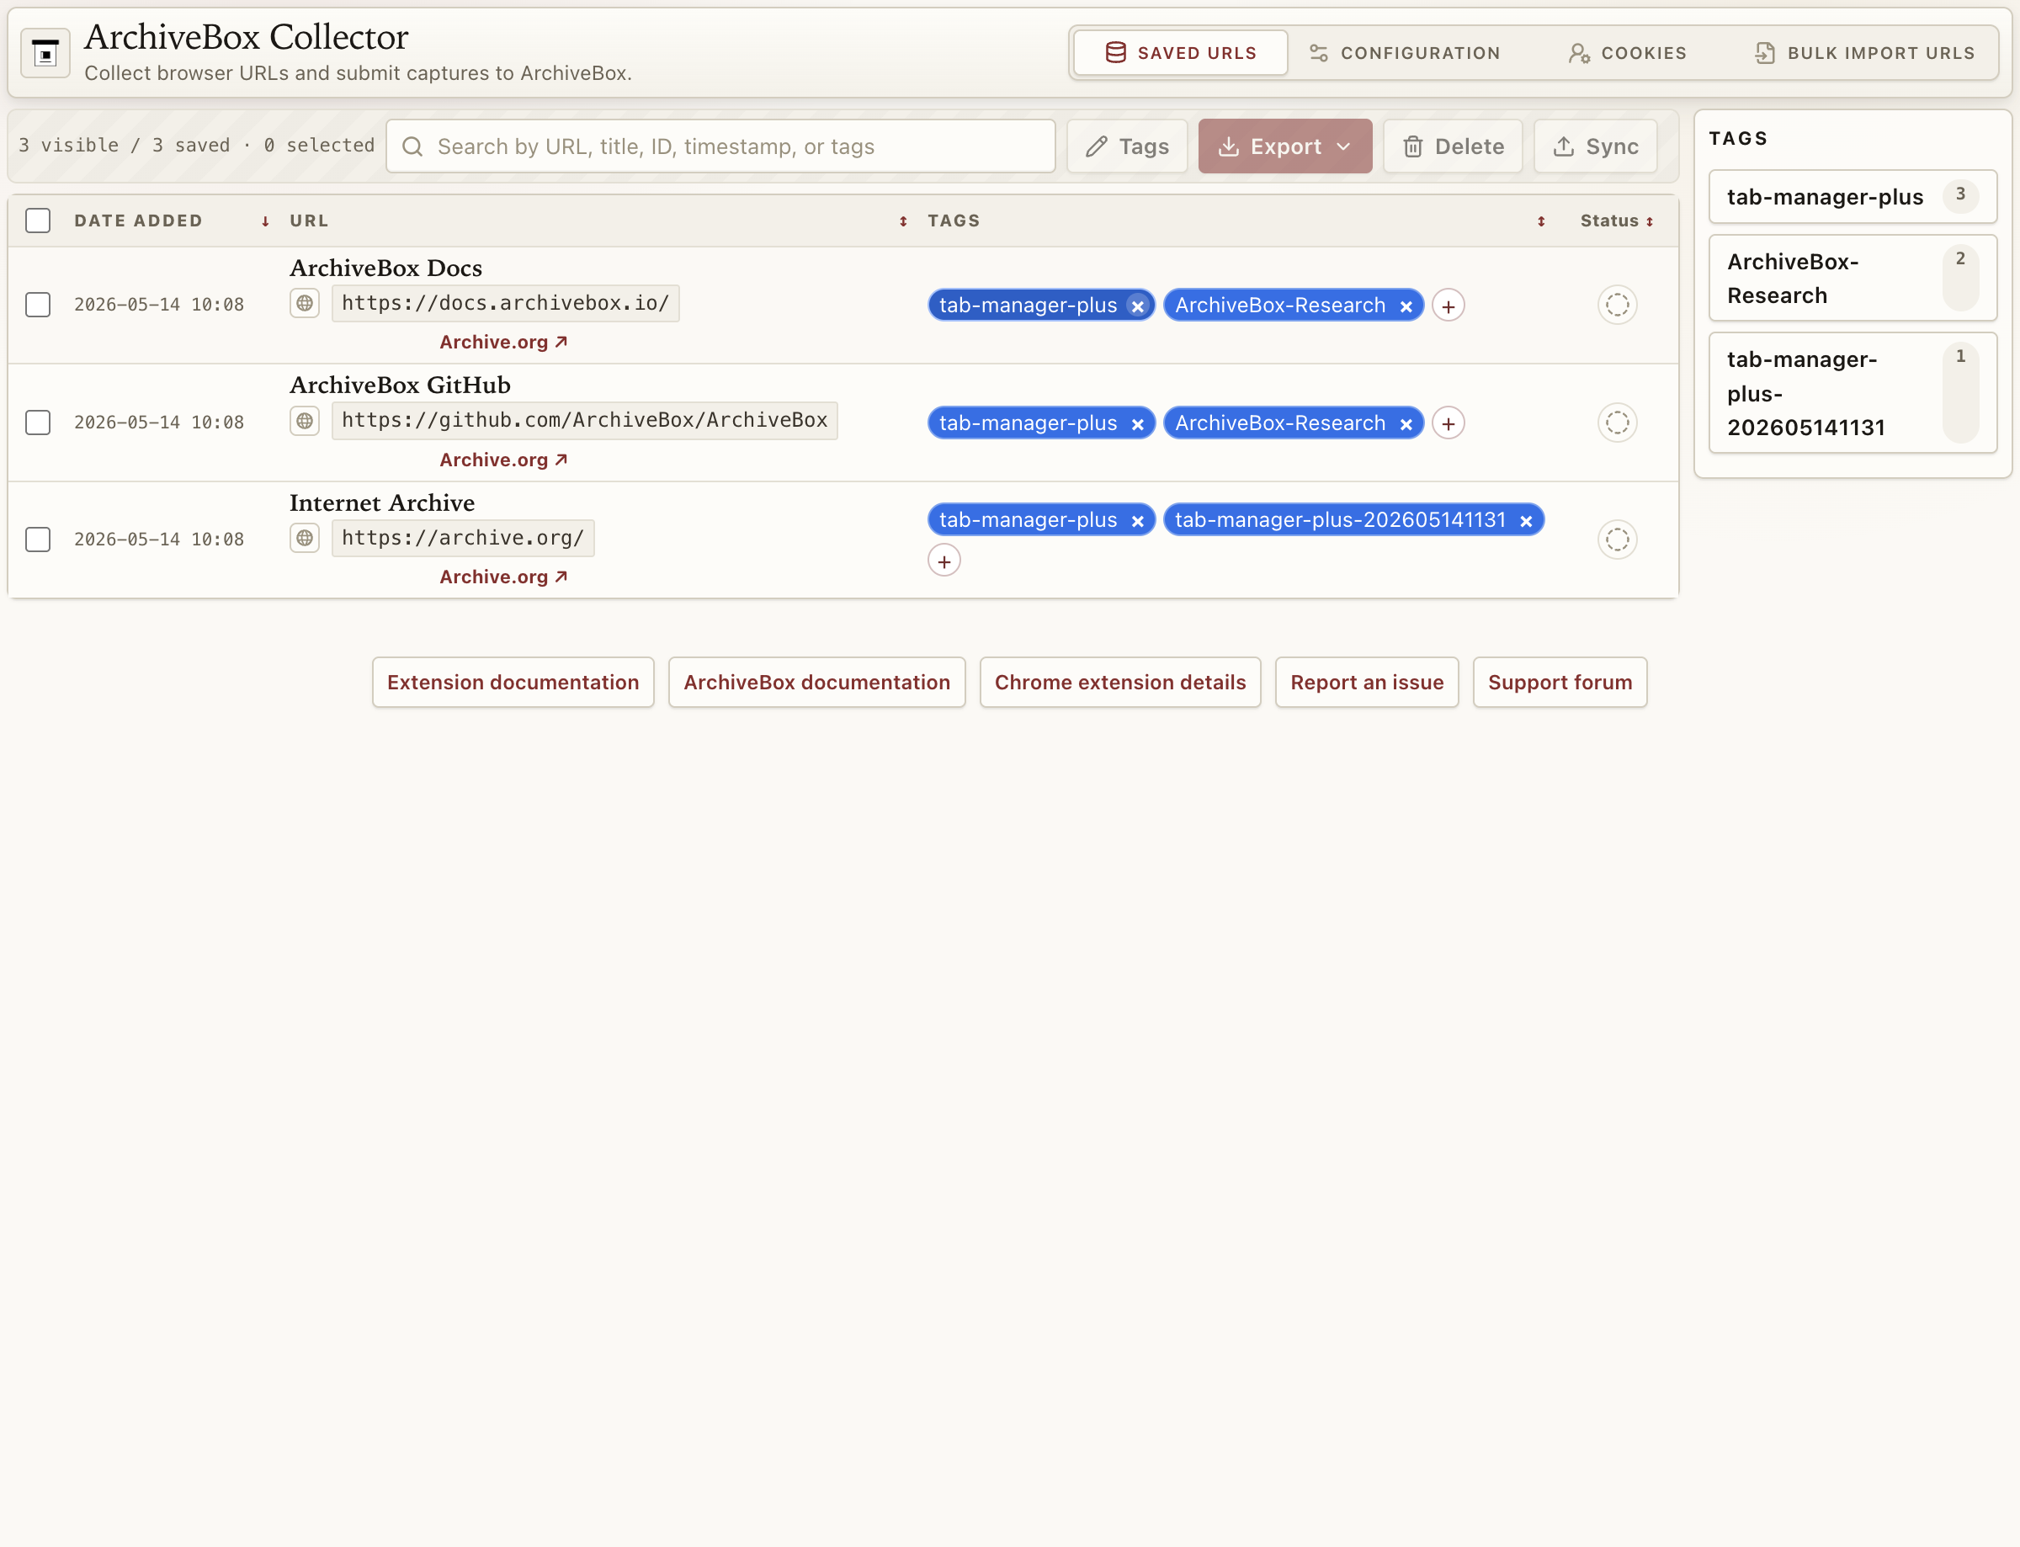Filter by tab-manager-plus-202605141131 sidebar tag
The image size is (2020, 1547).
(1853, 393)
